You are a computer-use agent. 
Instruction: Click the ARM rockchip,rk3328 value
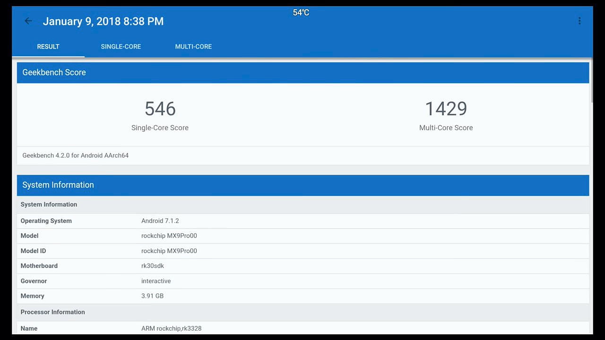tap(172, 328)
